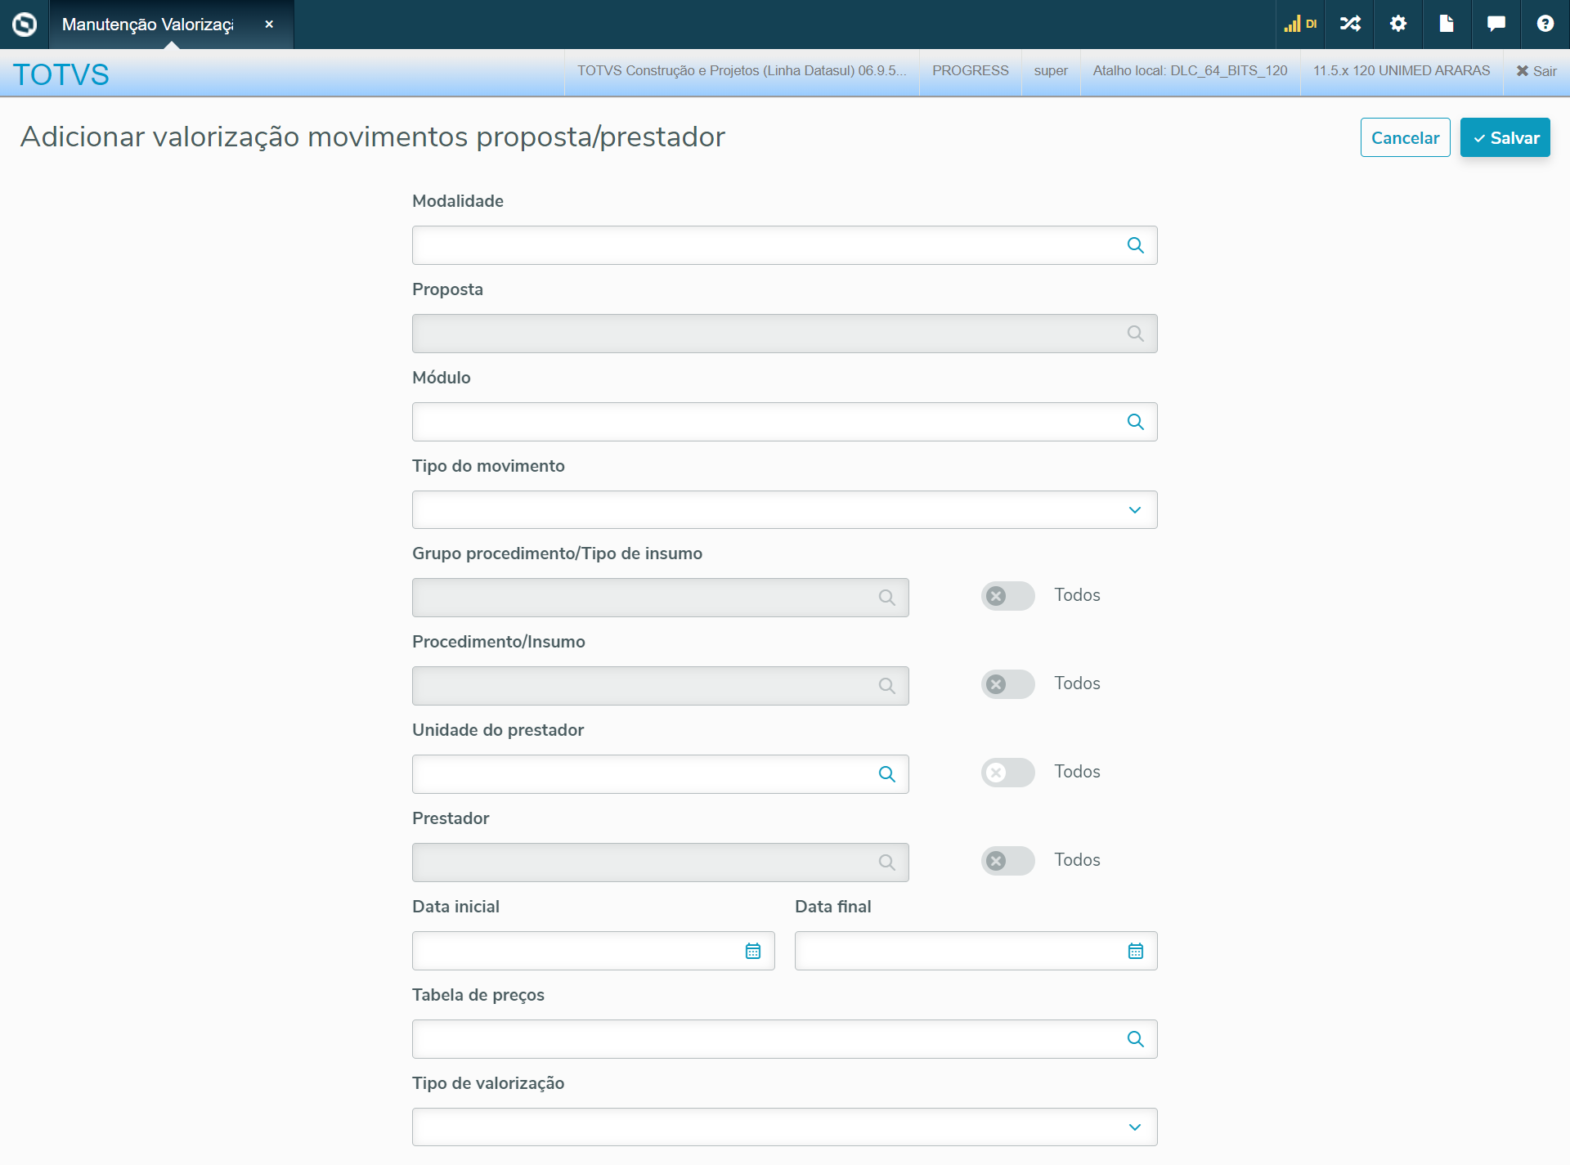The height and width of the screenshot is (1165, 1570).
Task: Click the help question mark icon
Action: coord(1545,24)
